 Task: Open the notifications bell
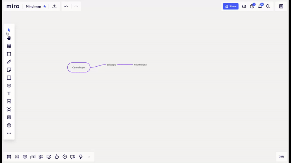[260, 7]
